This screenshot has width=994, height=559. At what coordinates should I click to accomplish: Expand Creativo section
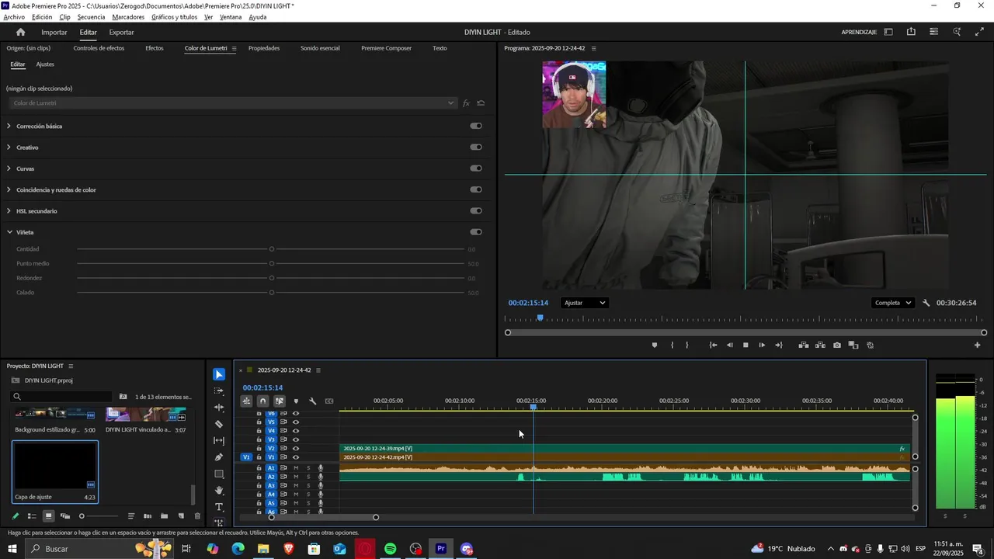pyautogui.click(x=9, y=147)
